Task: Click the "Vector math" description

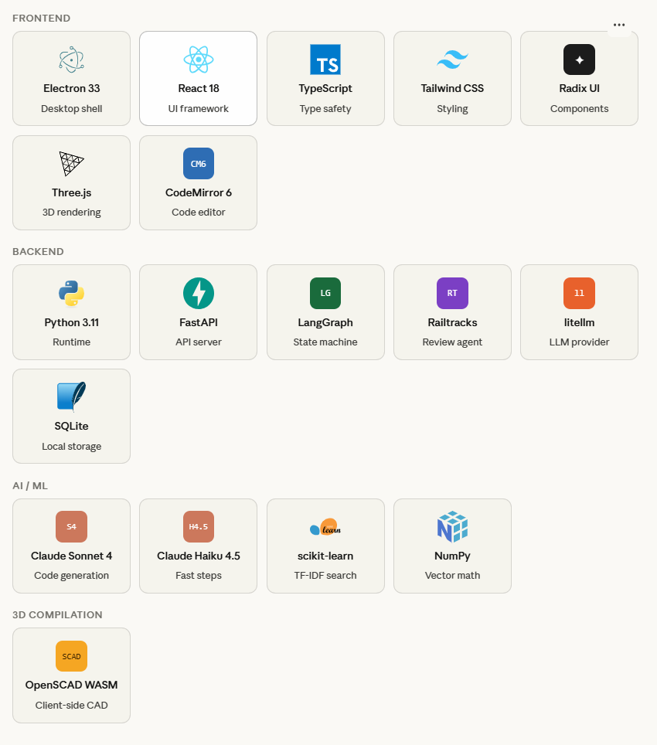Action: pos(452,575)
